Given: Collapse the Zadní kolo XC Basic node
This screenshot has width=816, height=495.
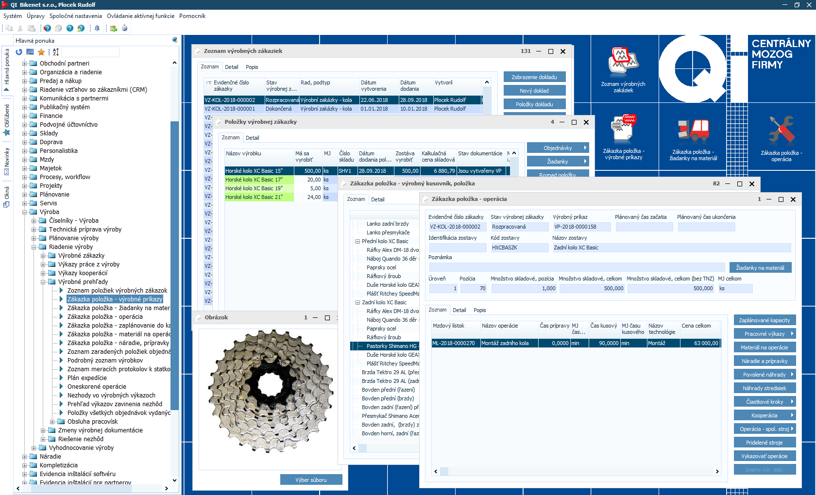Looking at the screenshot, I should click(357, 302).
